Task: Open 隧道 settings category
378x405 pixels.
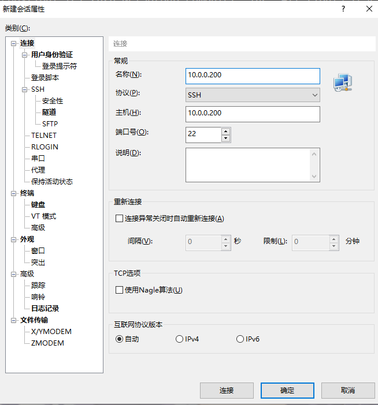Action: click(x=49, y=112)
